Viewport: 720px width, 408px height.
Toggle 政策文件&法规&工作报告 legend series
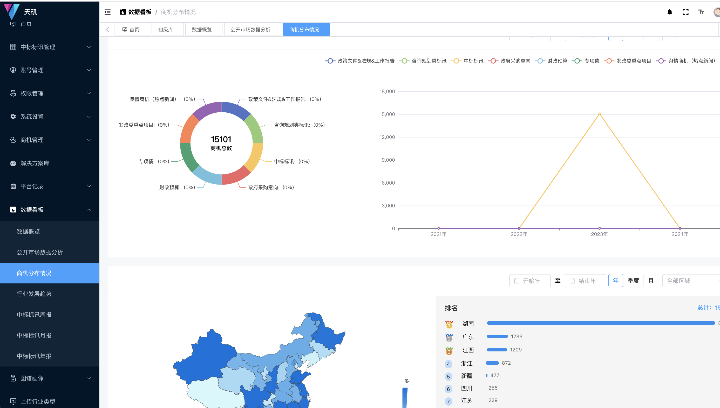pos(360,61)
